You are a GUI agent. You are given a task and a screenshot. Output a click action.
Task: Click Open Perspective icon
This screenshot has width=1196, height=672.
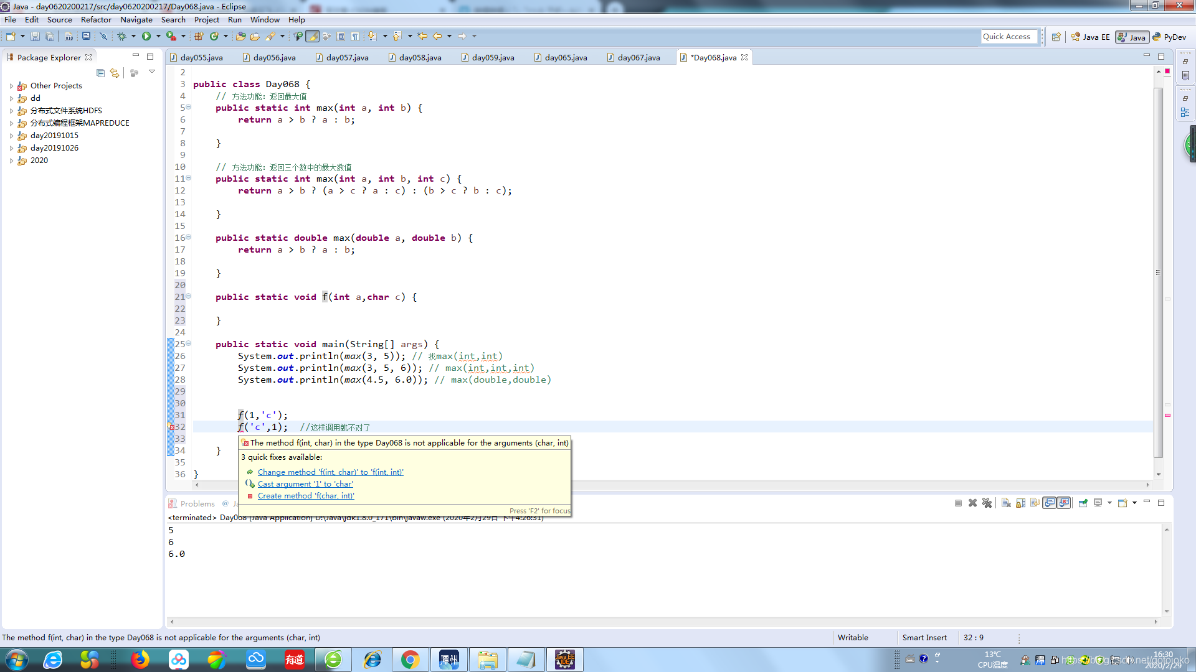[1056, 37]
